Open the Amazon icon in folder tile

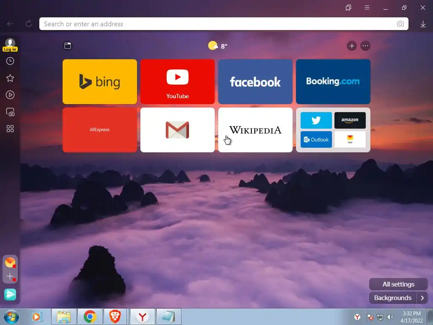click(350, 120)
